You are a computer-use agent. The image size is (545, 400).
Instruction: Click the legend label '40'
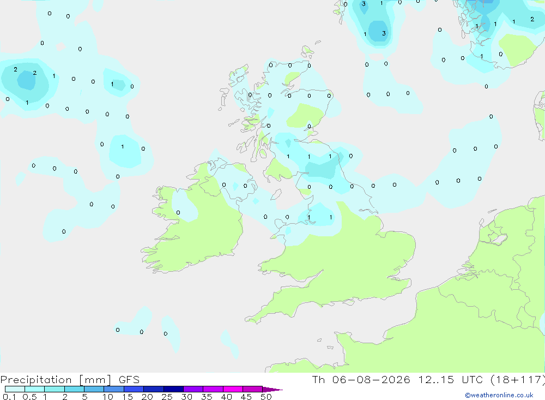227,397
